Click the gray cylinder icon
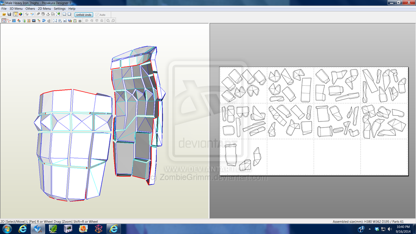Viewport: 416px width, 234px height. [43, 14]
